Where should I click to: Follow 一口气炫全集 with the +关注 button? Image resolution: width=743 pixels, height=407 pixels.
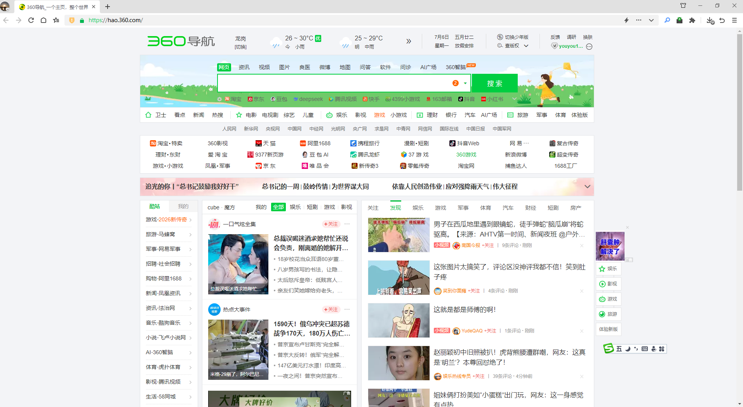(x=331, y=224)
